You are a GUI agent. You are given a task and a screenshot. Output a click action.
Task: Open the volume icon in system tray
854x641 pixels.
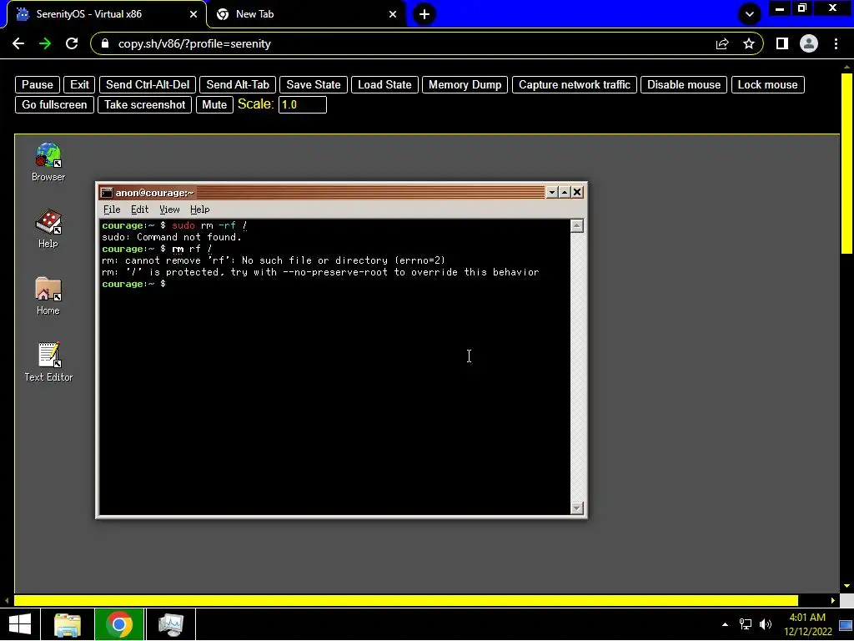click(x=766, y=624)
